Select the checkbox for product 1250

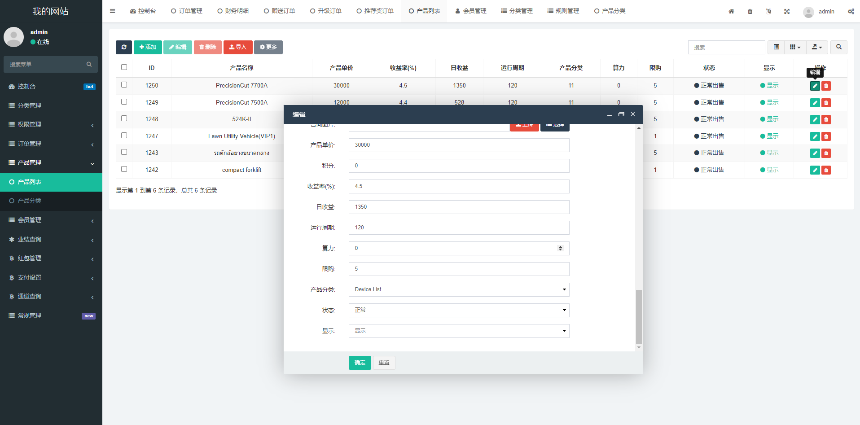click(x=124, y=85)
